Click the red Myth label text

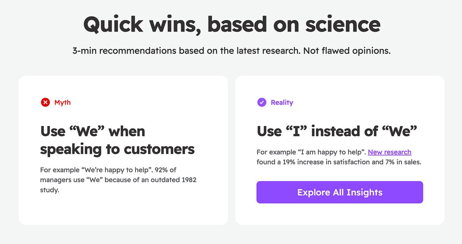pos(63,103)
